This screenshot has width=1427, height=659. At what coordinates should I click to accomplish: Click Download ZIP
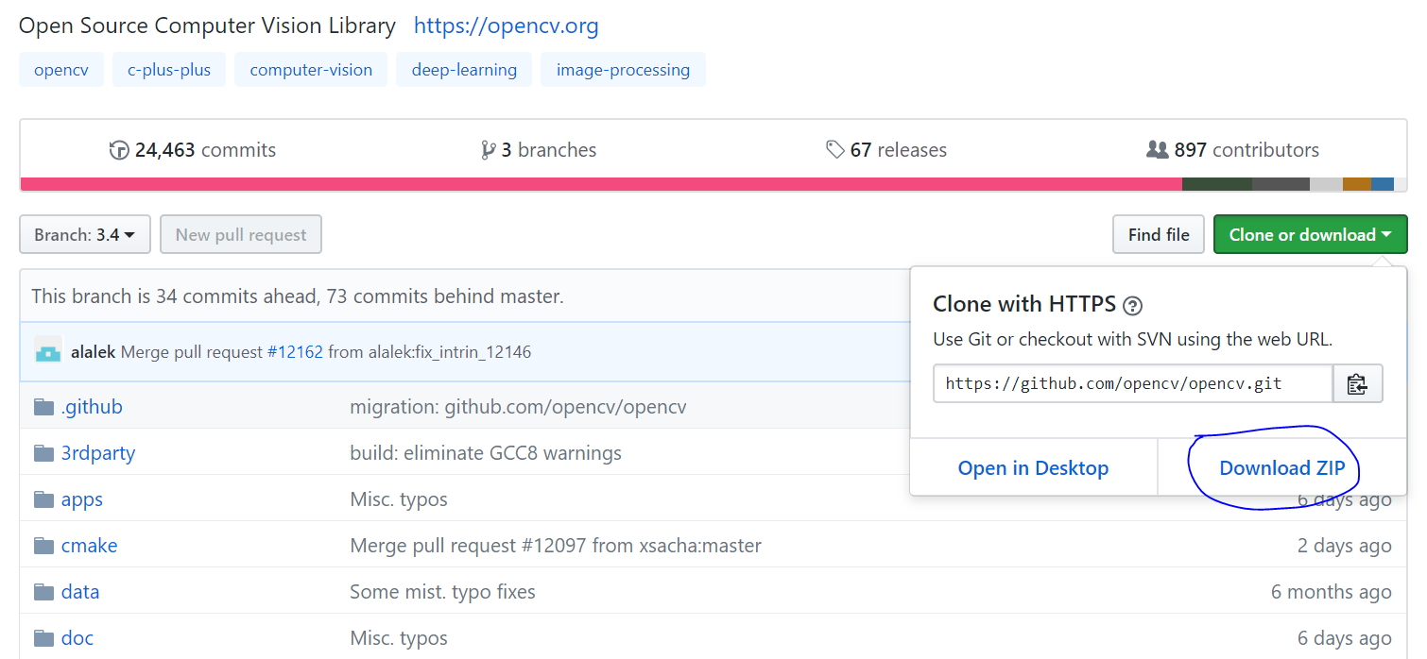click(x=1282, y=468)
